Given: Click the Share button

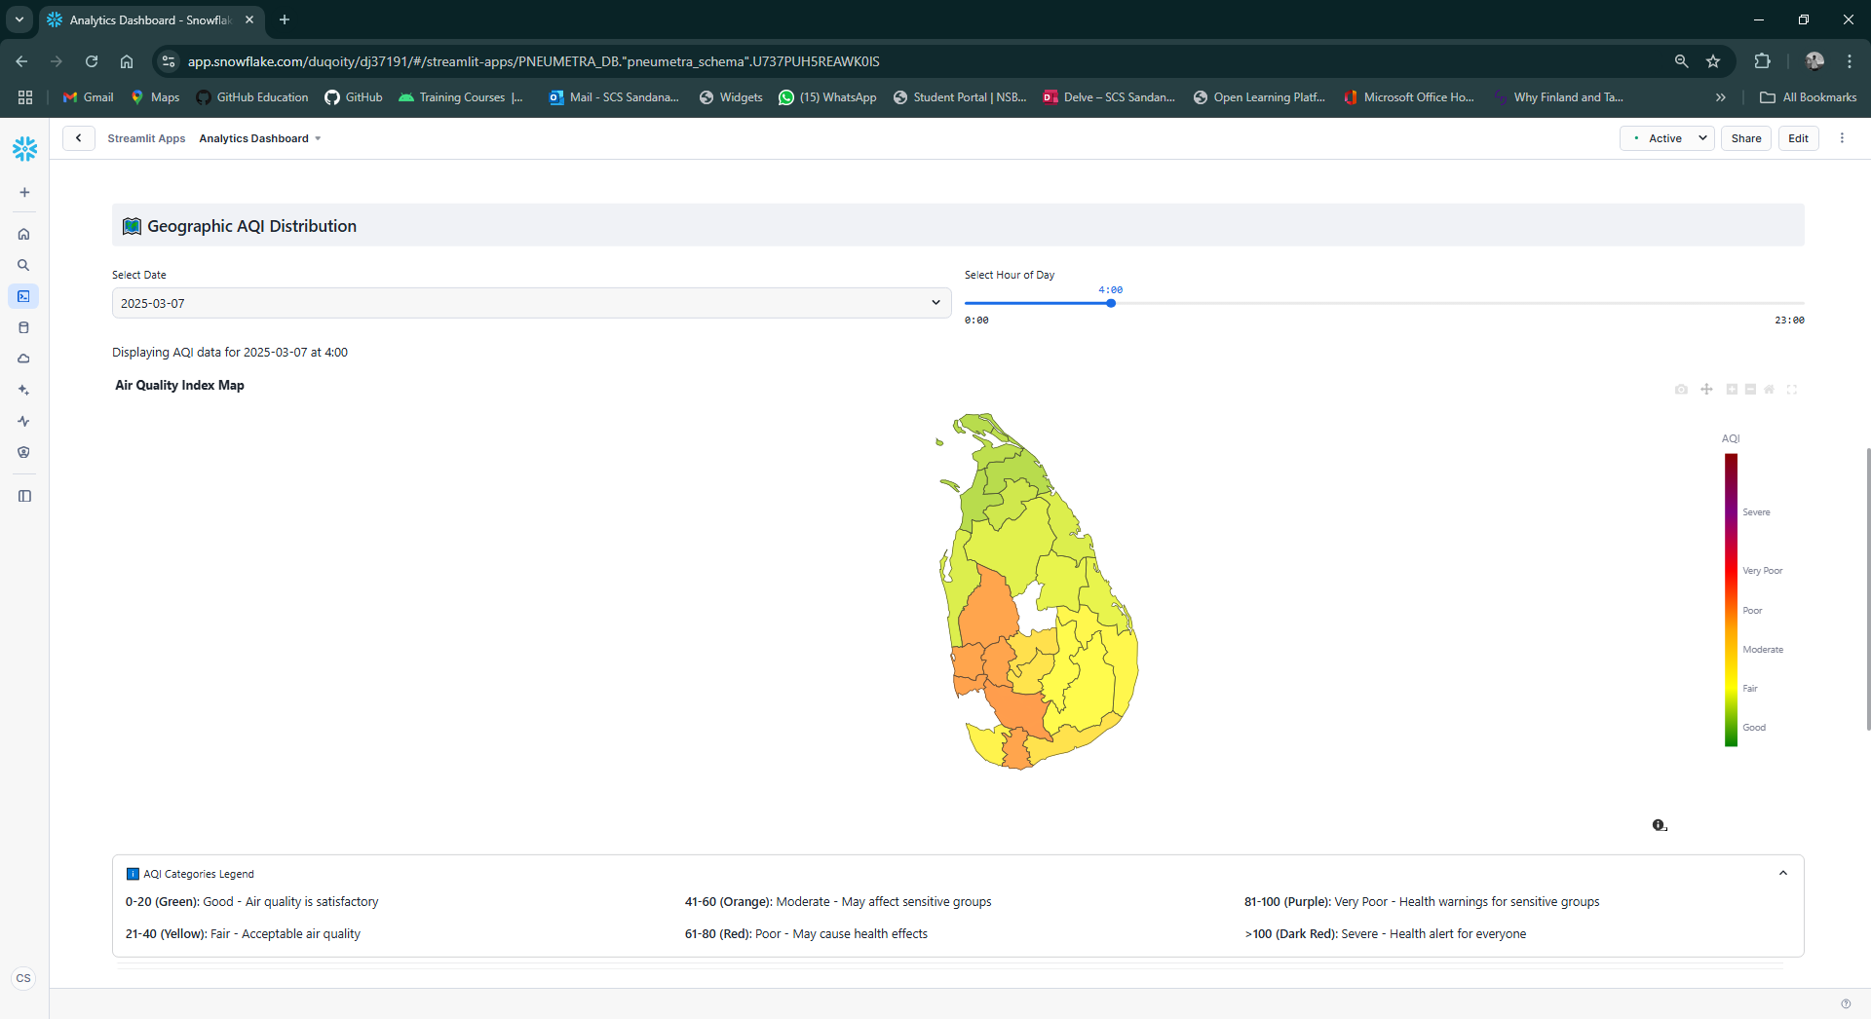Looking at the screenshot, I should [1745, 137].
